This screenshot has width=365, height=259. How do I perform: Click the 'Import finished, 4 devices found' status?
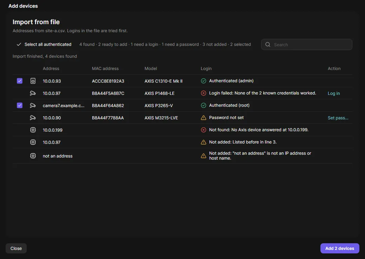pyautogui.click(x=45, y=56)
